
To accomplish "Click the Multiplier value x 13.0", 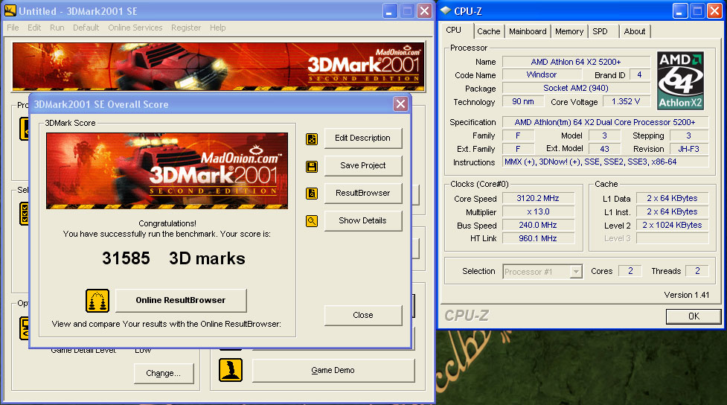I will 538,212.
